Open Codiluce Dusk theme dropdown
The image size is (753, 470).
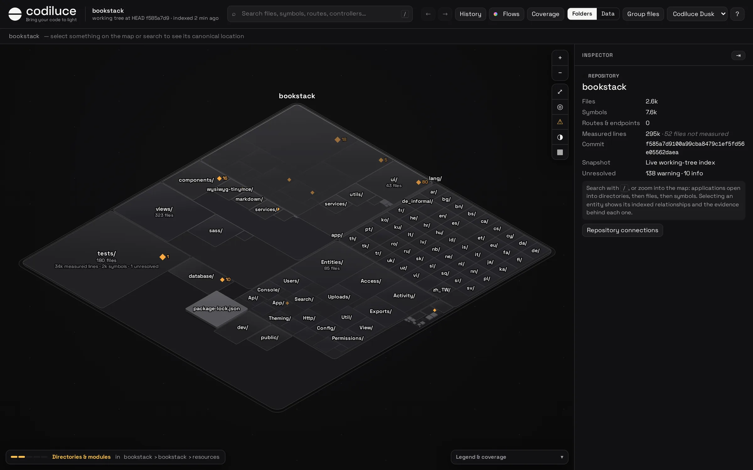(x=697, y=14)
